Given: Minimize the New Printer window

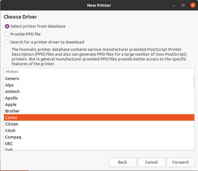Looking at the screenshot, I should click(174, 5).
